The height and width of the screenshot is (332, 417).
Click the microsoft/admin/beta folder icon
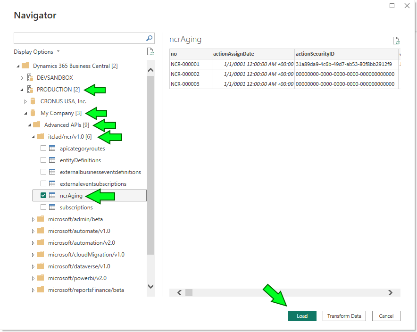coord(41,219)
